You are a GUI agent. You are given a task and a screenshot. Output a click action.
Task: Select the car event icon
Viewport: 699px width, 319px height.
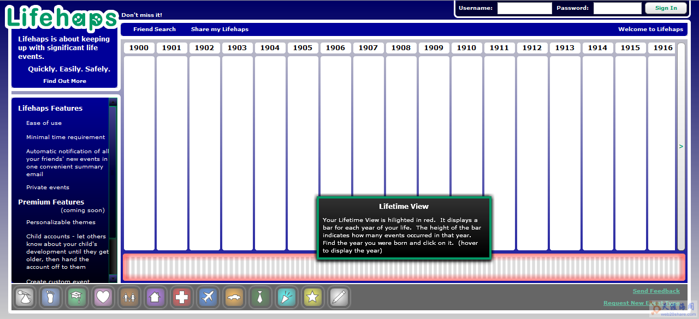pyautogui.click(x=234, y=297)
